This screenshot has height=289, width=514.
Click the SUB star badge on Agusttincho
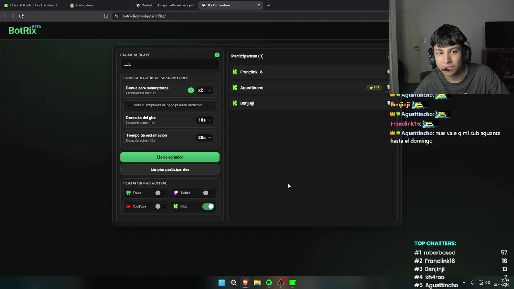pos(374,88)
